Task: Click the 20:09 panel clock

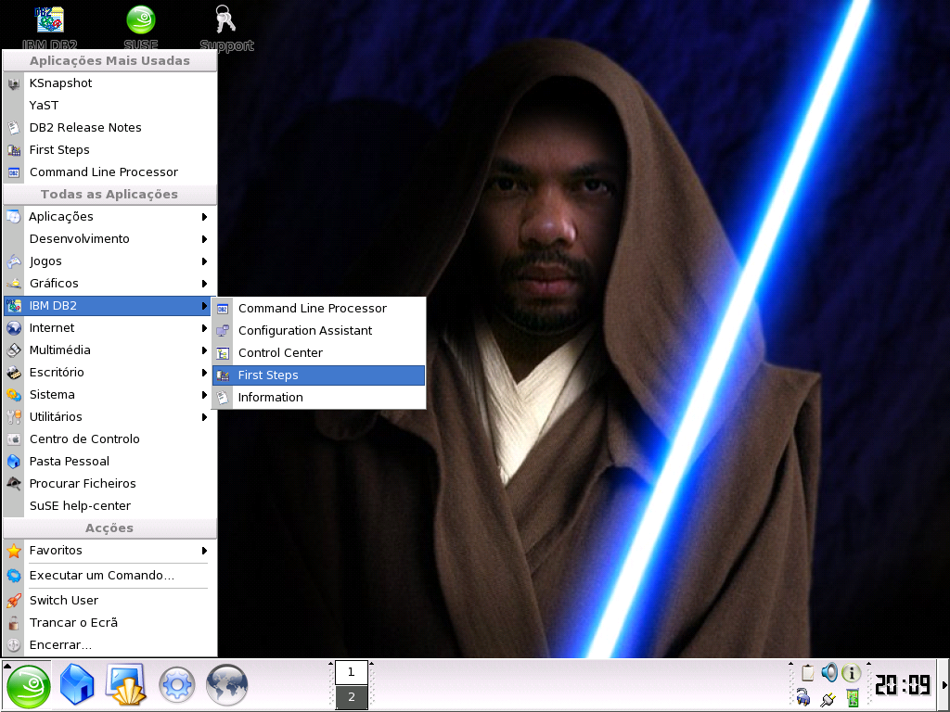Action: [x=903, y=685]
